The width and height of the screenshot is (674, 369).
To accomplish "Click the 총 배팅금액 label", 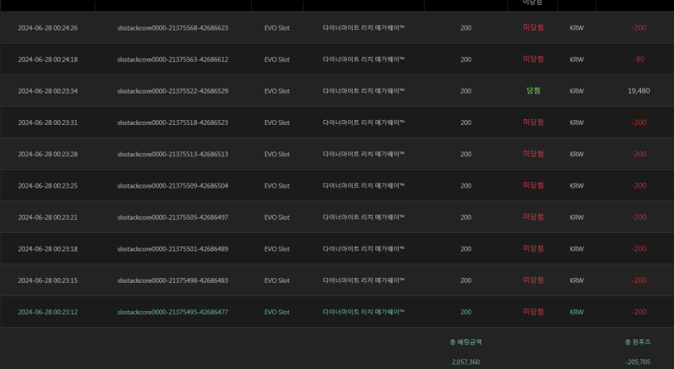I will coord(466,342).
